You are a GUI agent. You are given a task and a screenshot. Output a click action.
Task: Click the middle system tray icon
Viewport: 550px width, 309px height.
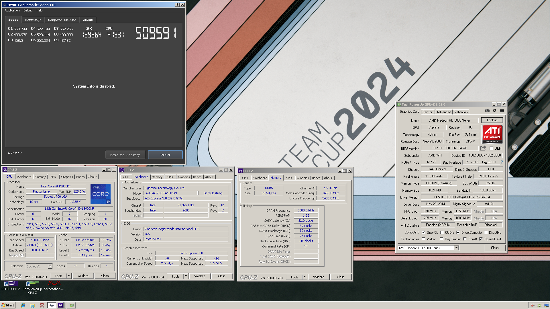[x=539, y=305]
